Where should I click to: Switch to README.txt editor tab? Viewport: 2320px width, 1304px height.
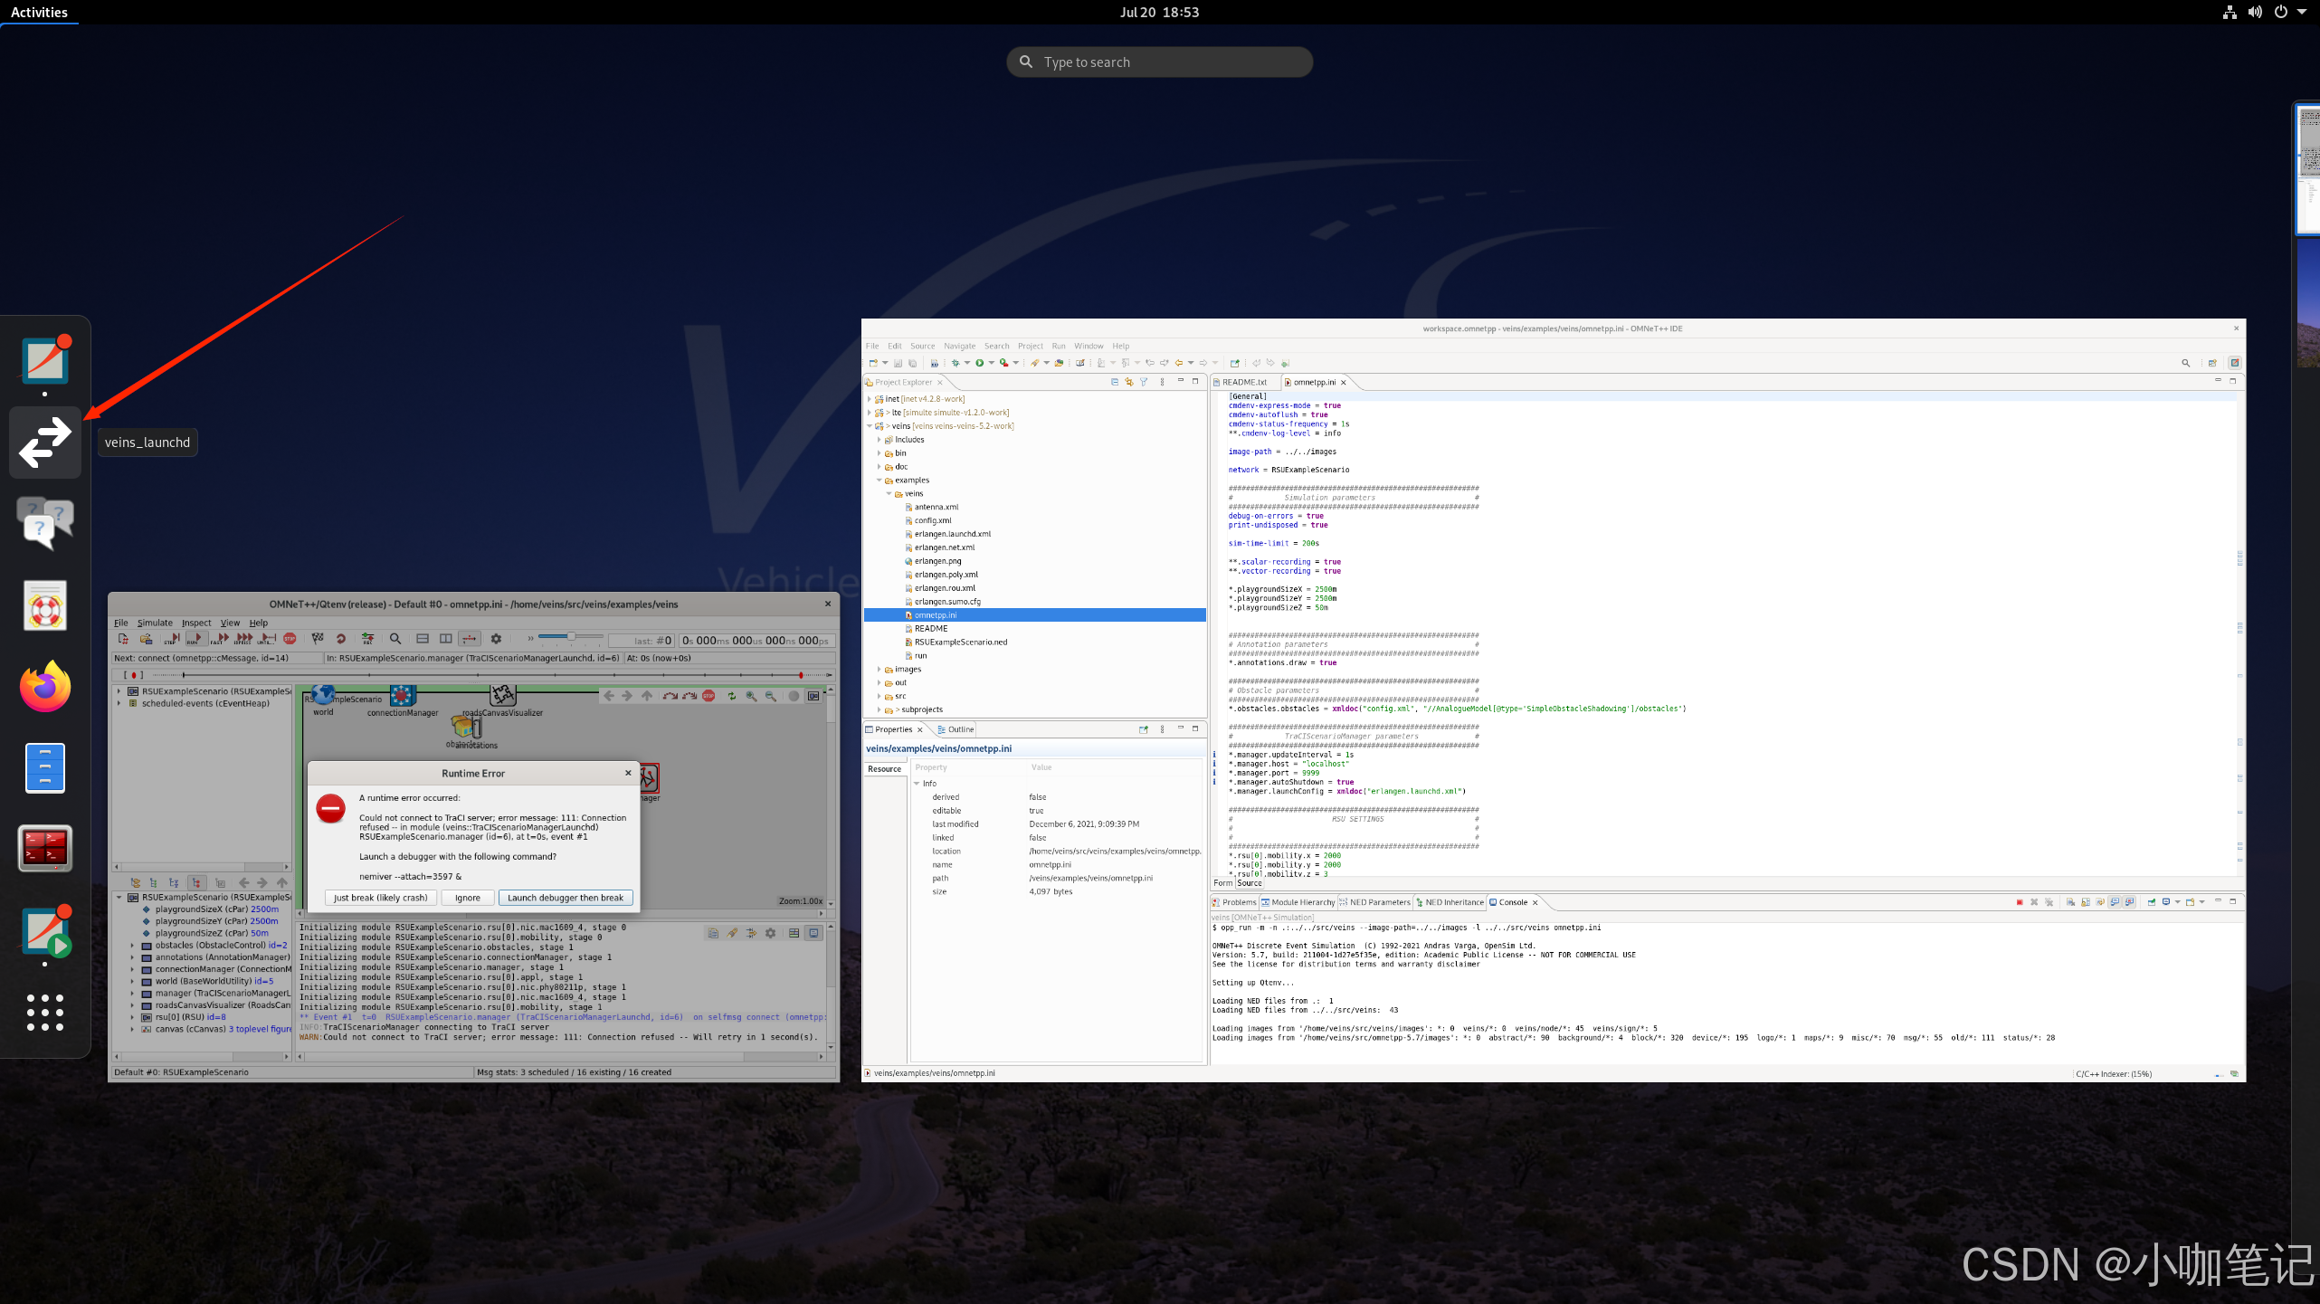click(x=1244, y=382)
